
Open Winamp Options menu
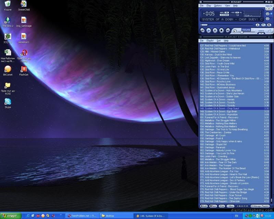point(218,5)
